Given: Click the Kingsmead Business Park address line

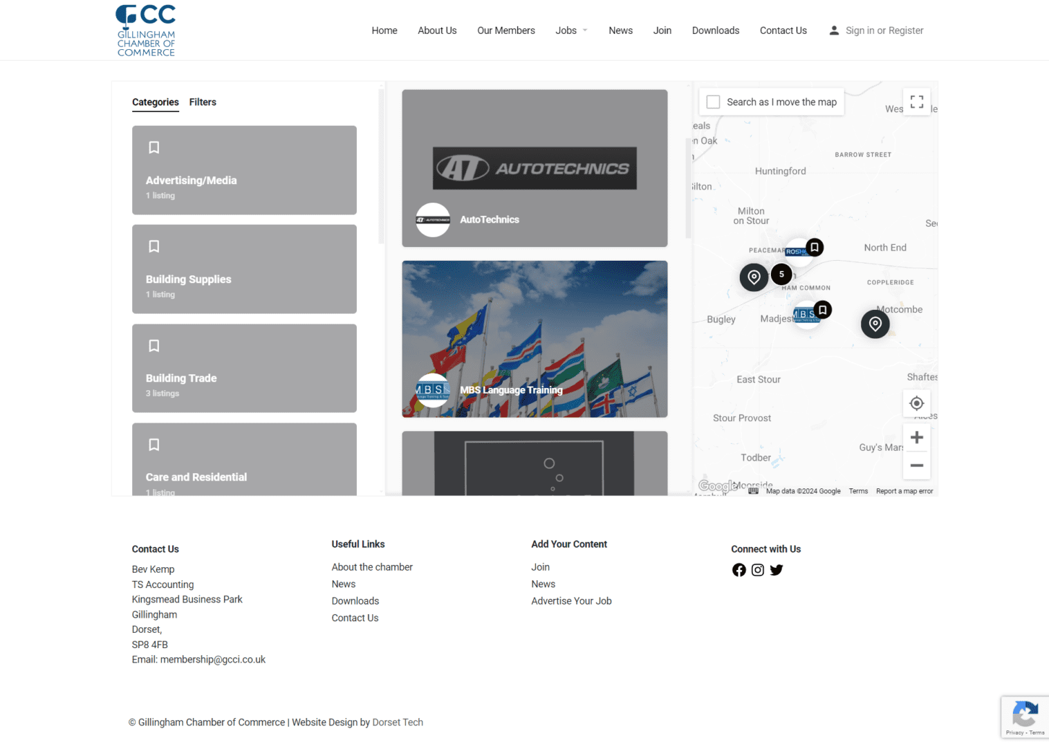Looking at the screenshot, I should pos(187,600).
